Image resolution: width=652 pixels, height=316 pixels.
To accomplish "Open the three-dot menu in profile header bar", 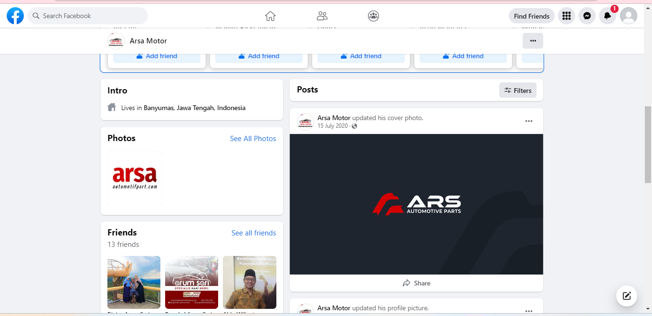I will 533,41.
